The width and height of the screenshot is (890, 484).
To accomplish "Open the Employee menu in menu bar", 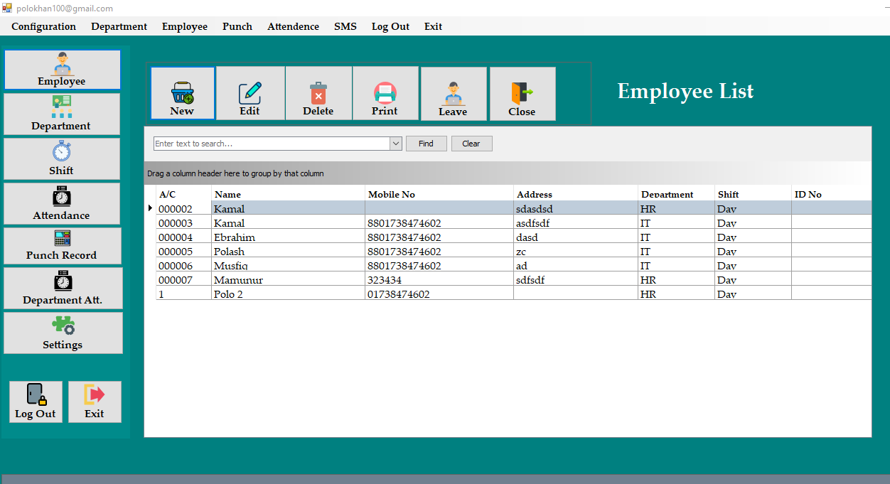I will click(185, 26).
